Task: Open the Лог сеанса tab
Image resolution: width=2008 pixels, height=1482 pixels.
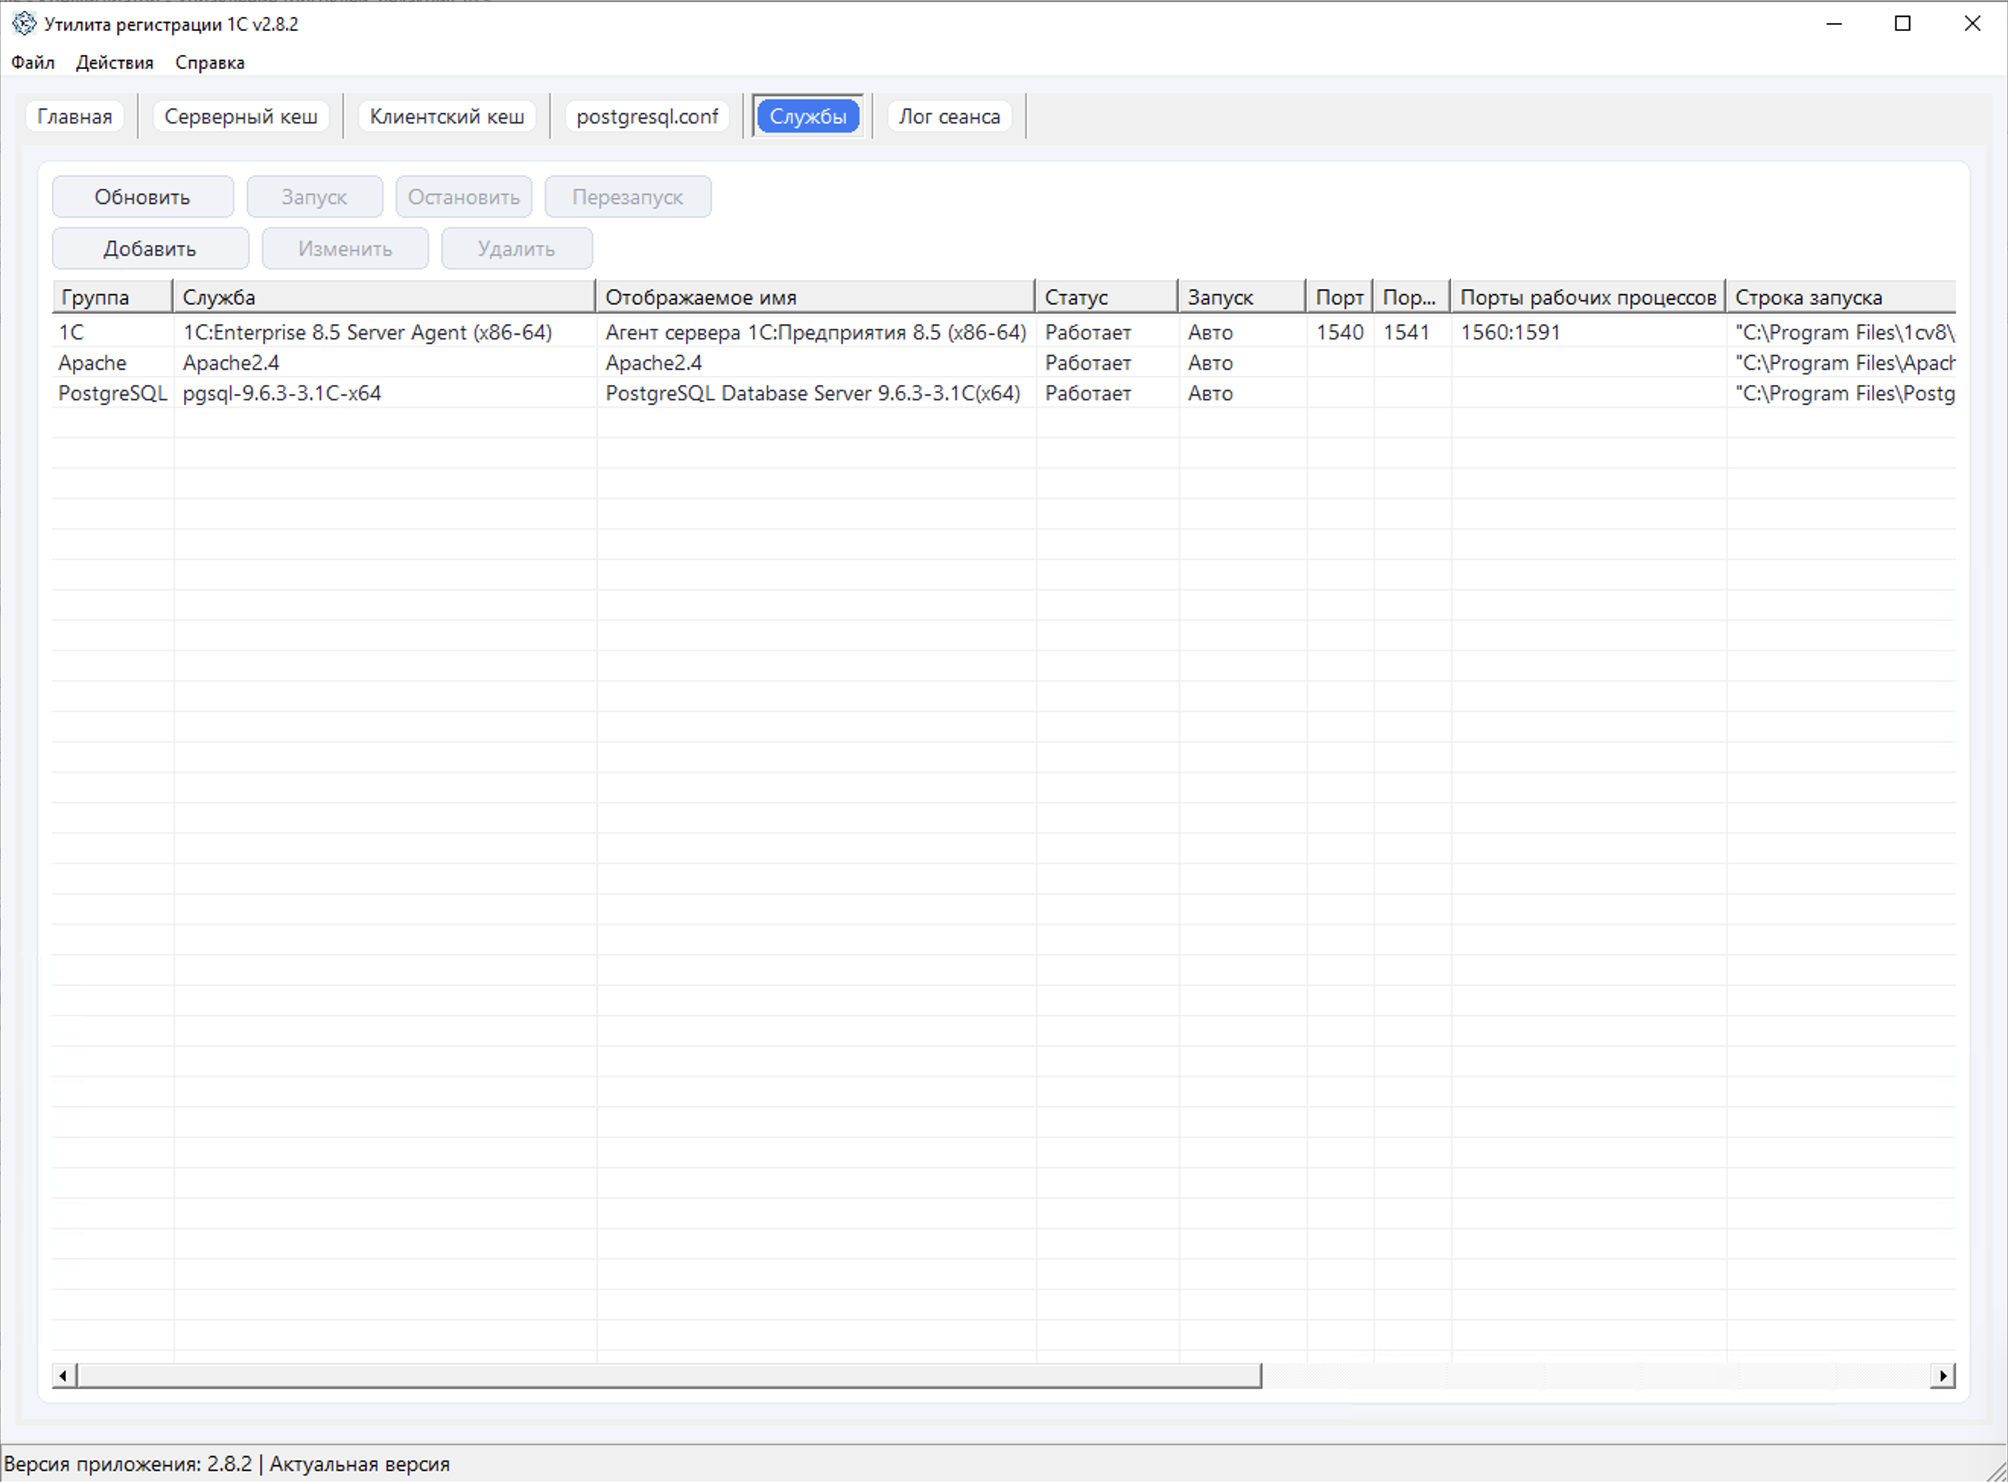Action: point(950,116)
